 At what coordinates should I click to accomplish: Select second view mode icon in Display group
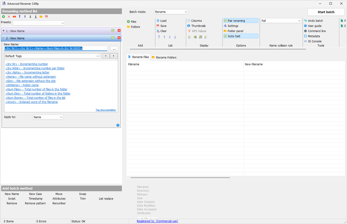pos(195,37)
